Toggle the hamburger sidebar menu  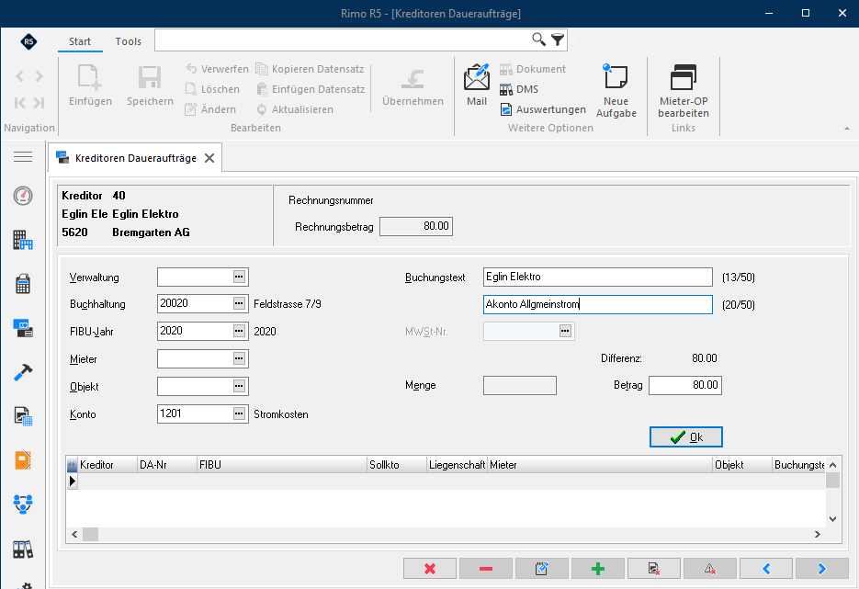(23, 157)
